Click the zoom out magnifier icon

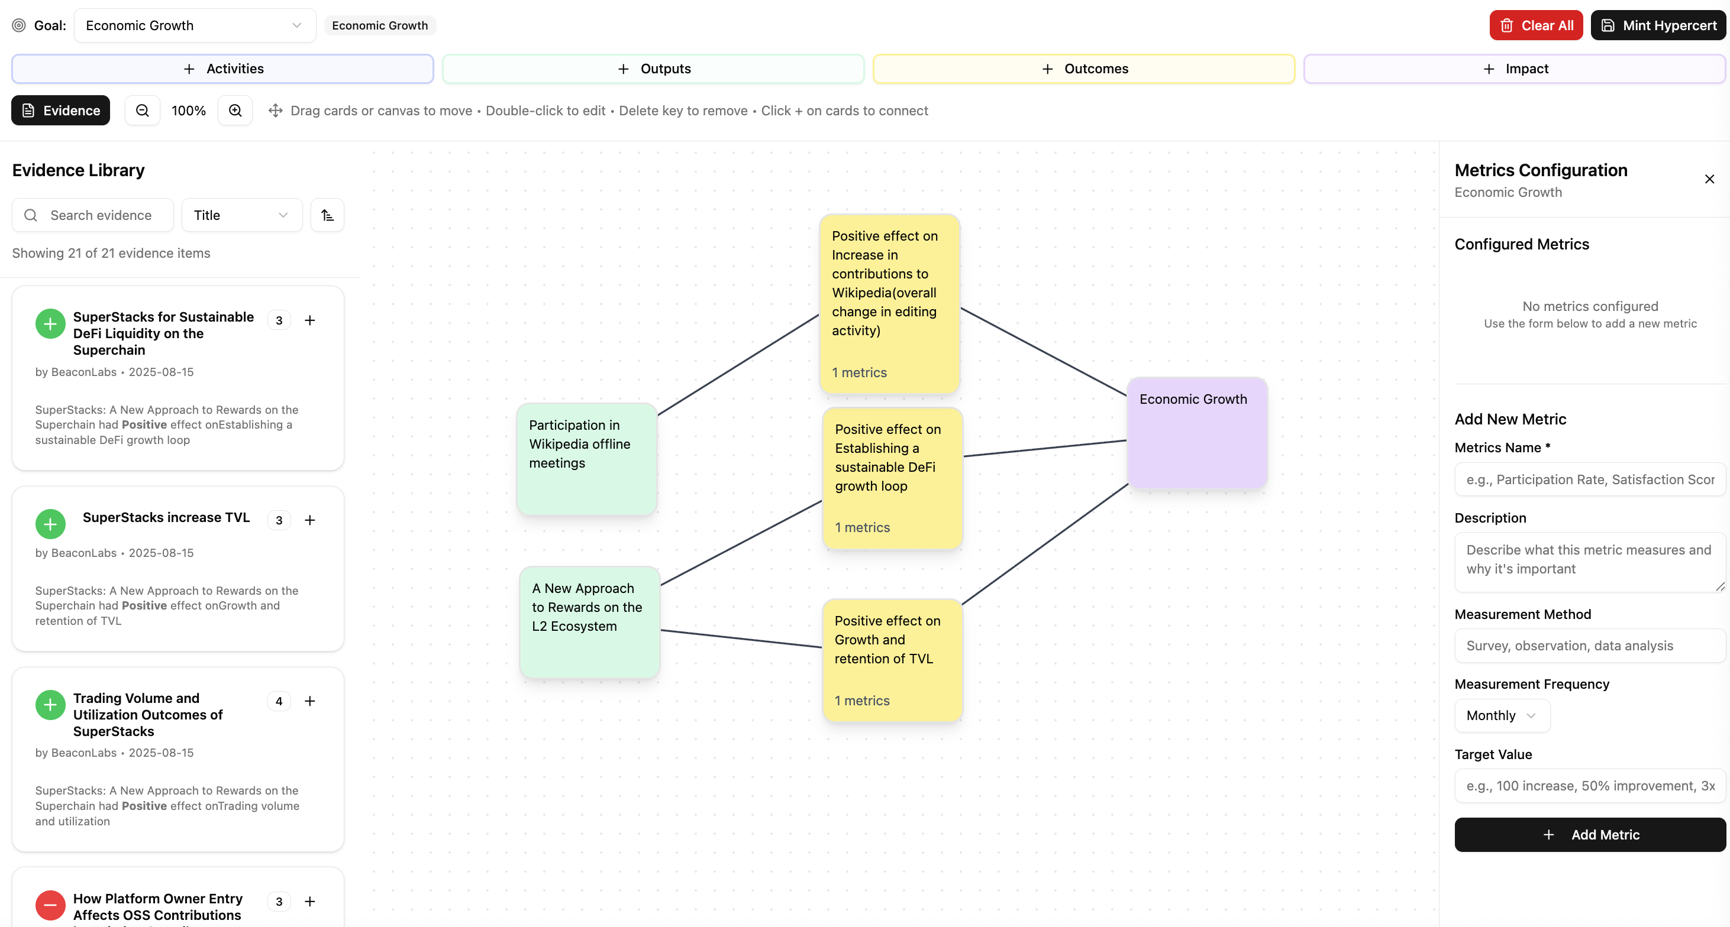(143, 111)
